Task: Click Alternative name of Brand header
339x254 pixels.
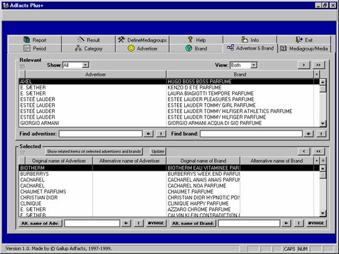Action: coord(277,161)
